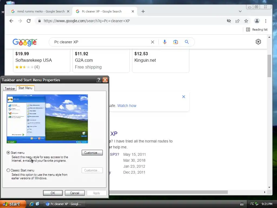The image size is (277, 208).
Task: Click the page's vertical scrollbar thumb
Action: pyautogui.click(x=269, y=66)
